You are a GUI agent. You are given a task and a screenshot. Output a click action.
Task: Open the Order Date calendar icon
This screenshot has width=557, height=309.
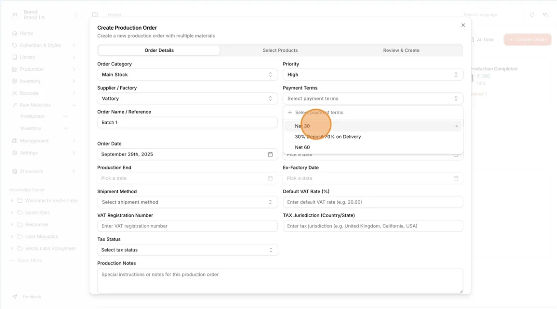coord(270,154)
